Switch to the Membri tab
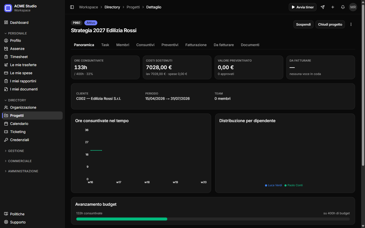The width and height of the screenshot is (365, 228). [123, 45]
